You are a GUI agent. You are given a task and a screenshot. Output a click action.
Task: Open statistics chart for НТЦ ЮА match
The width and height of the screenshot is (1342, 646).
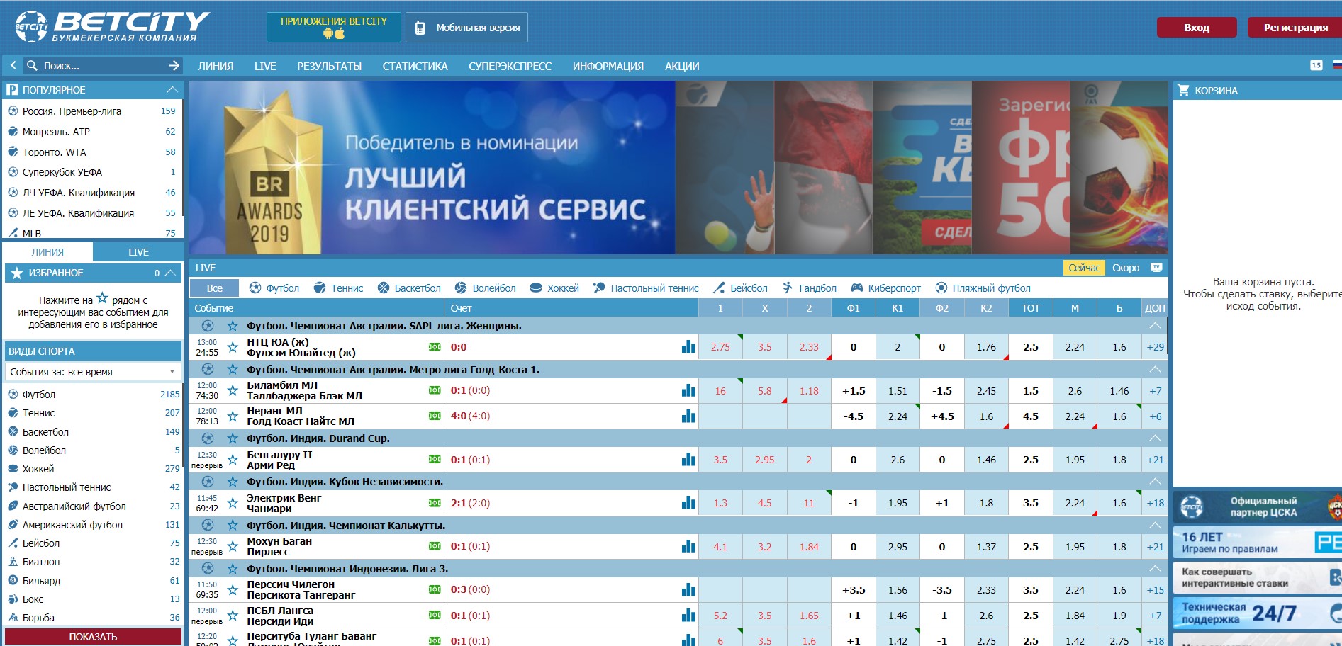pos(688,347)
